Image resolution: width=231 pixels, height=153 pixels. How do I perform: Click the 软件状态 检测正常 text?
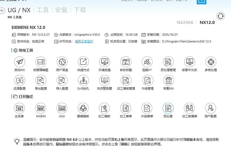(31, 42)
